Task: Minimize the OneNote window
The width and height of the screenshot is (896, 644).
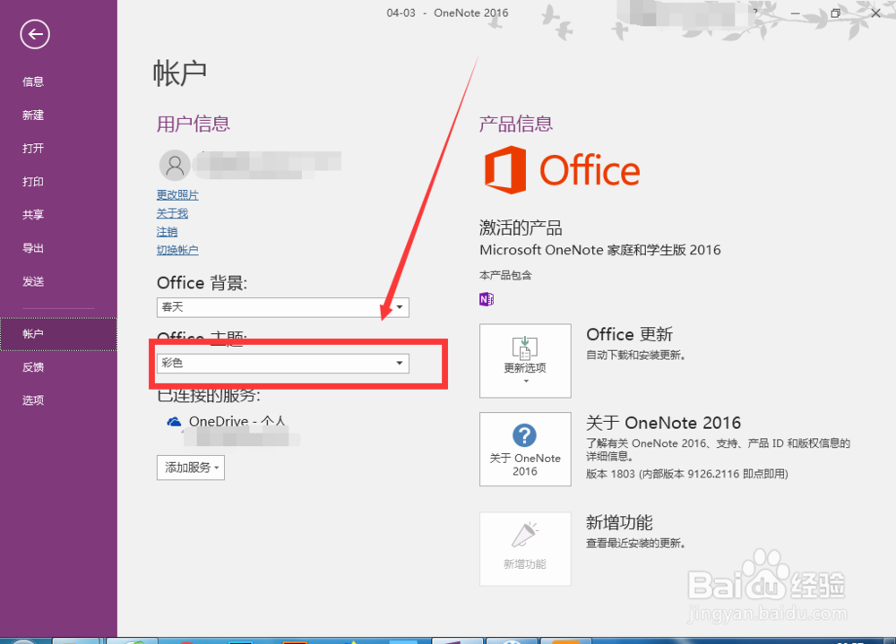Action: pyautogui.click(x=795, y=13)
